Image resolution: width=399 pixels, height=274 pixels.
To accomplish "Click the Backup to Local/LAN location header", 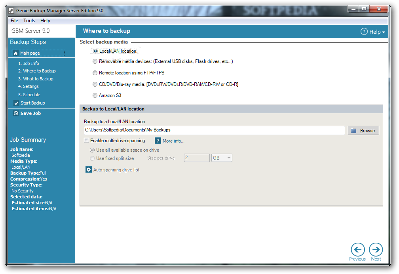I will 113,109.
